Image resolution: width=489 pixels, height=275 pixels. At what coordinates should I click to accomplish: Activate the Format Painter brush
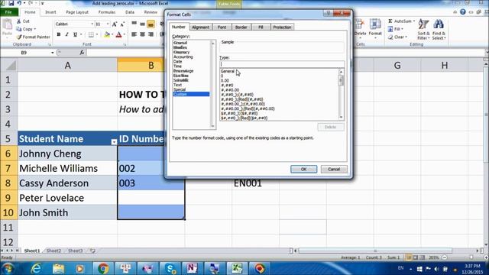pyautogui.click(x=19, y=37)
